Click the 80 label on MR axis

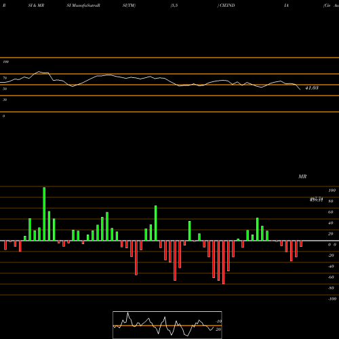coord(331,201)
